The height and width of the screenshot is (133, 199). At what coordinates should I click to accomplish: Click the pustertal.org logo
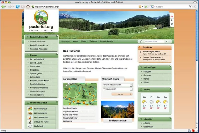41,21
